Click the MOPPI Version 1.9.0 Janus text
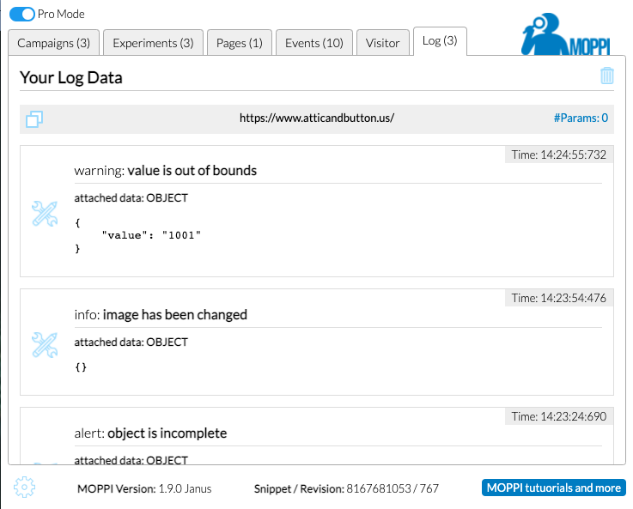 [144, 488]
